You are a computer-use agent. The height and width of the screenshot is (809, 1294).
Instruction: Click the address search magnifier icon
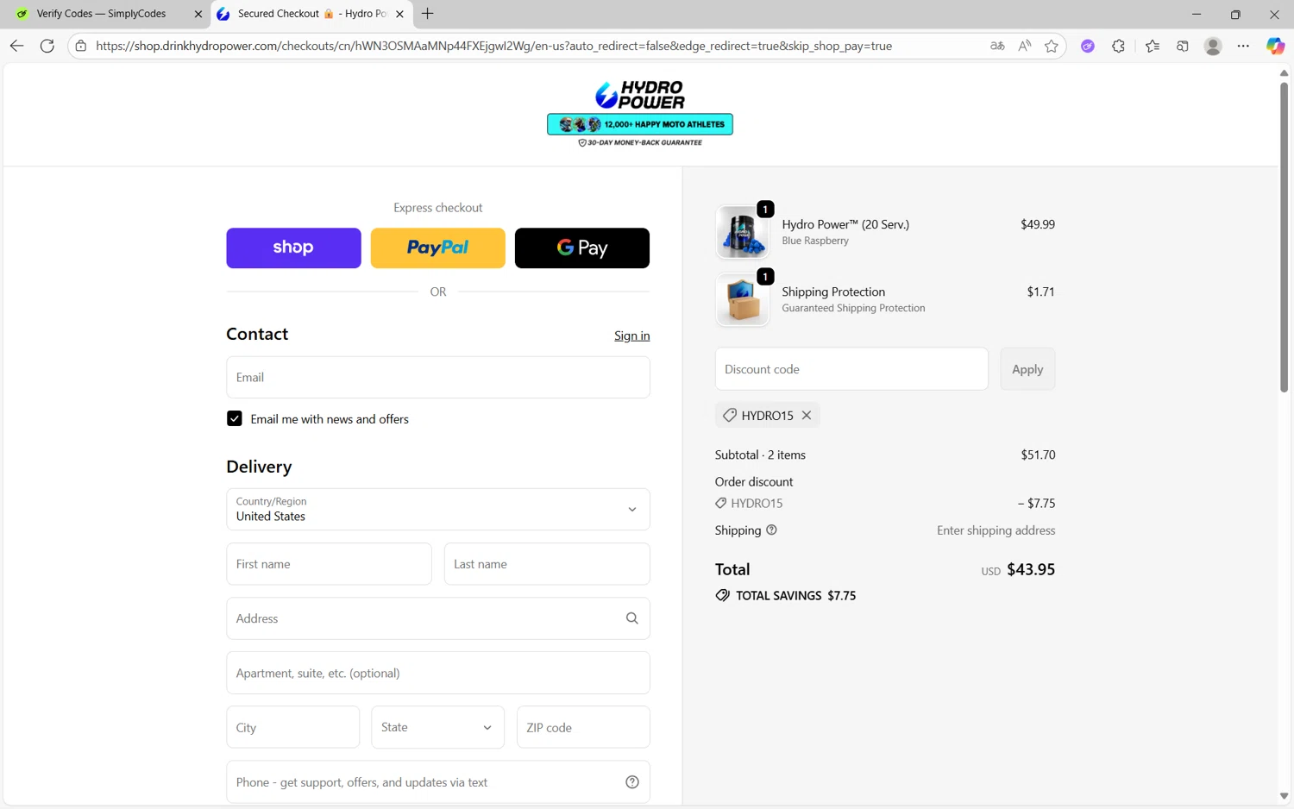coord(632,618)
